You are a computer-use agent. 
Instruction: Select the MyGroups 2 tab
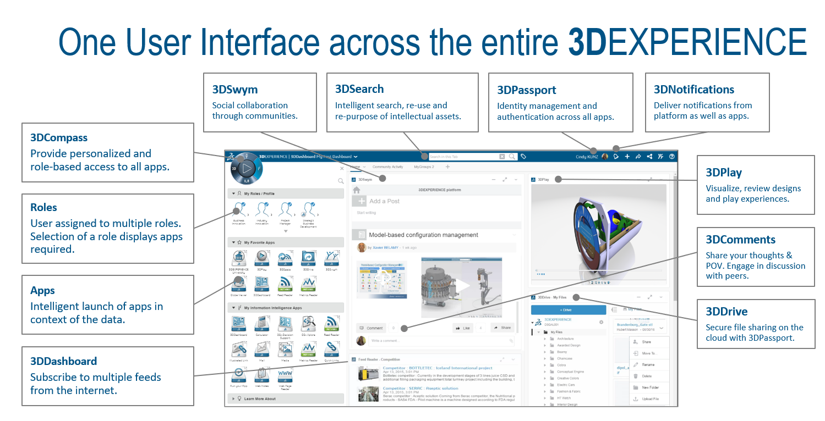[425, 167]
